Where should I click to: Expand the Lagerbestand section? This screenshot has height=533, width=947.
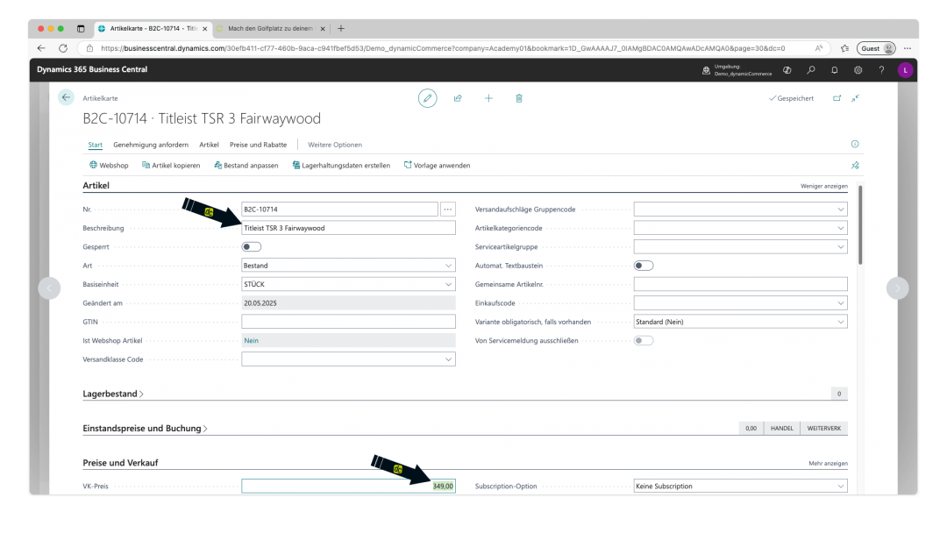113,394
